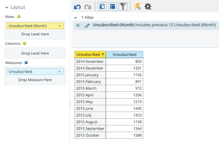This screenshot has height=143, width=219.
Task: Click the Undo arrow icon
Action: (x=77, y=7)
